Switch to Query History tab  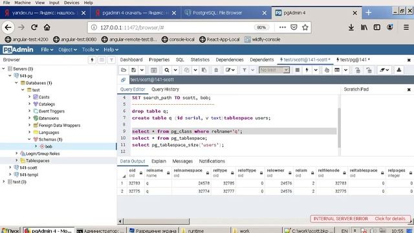[166, 89]
